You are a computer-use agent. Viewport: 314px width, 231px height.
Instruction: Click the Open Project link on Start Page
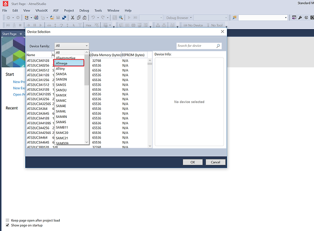19,95
